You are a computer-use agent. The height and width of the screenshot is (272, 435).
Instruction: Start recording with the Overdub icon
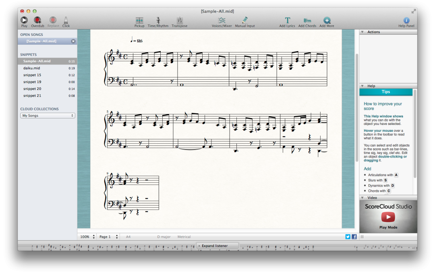pos(37,20)
